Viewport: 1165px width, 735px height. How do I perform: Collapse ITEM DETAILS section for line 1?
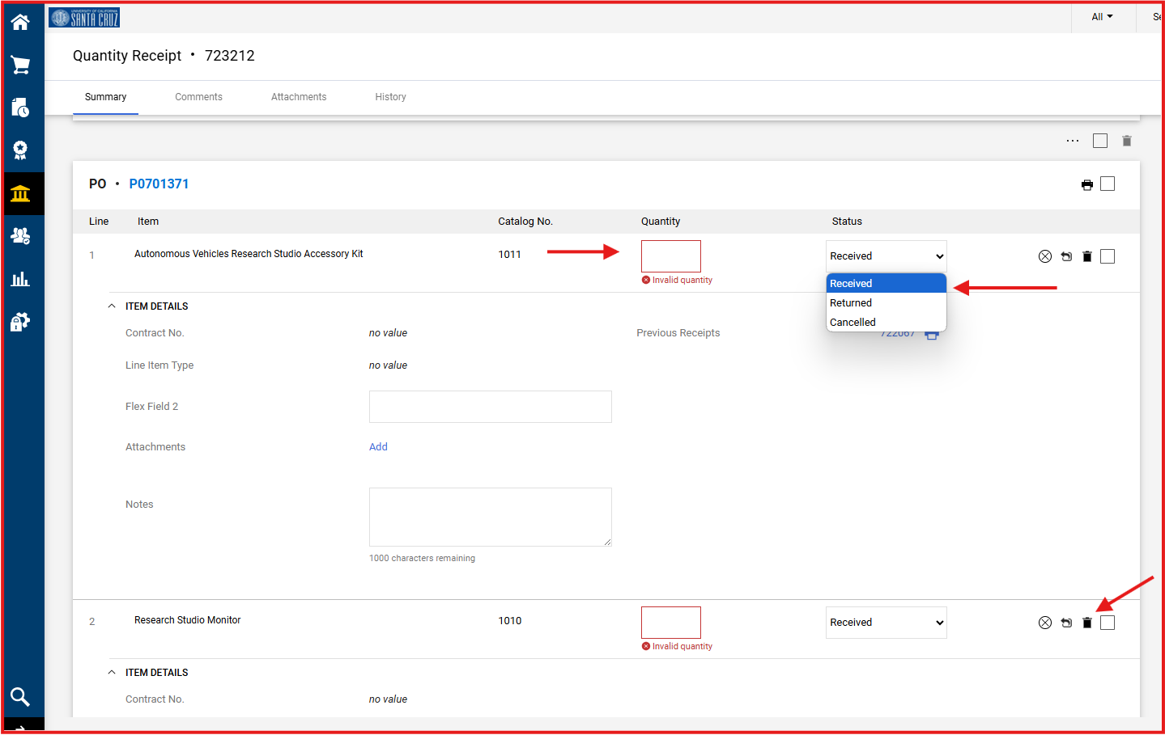112,306
